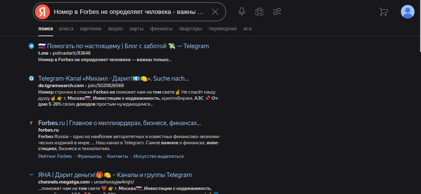
Task: Switch to the финансы tab
Action: point(161,28)
